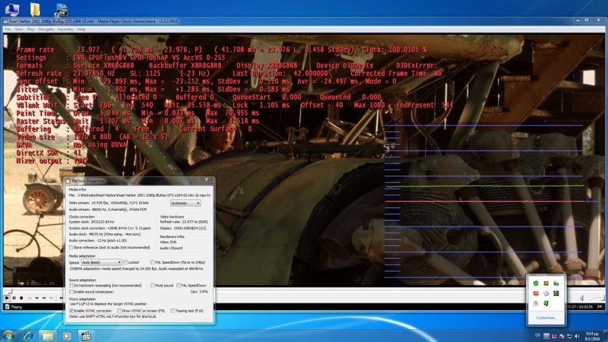Toggle Enable sound compressor checkbox

click(x=71, y=291)
